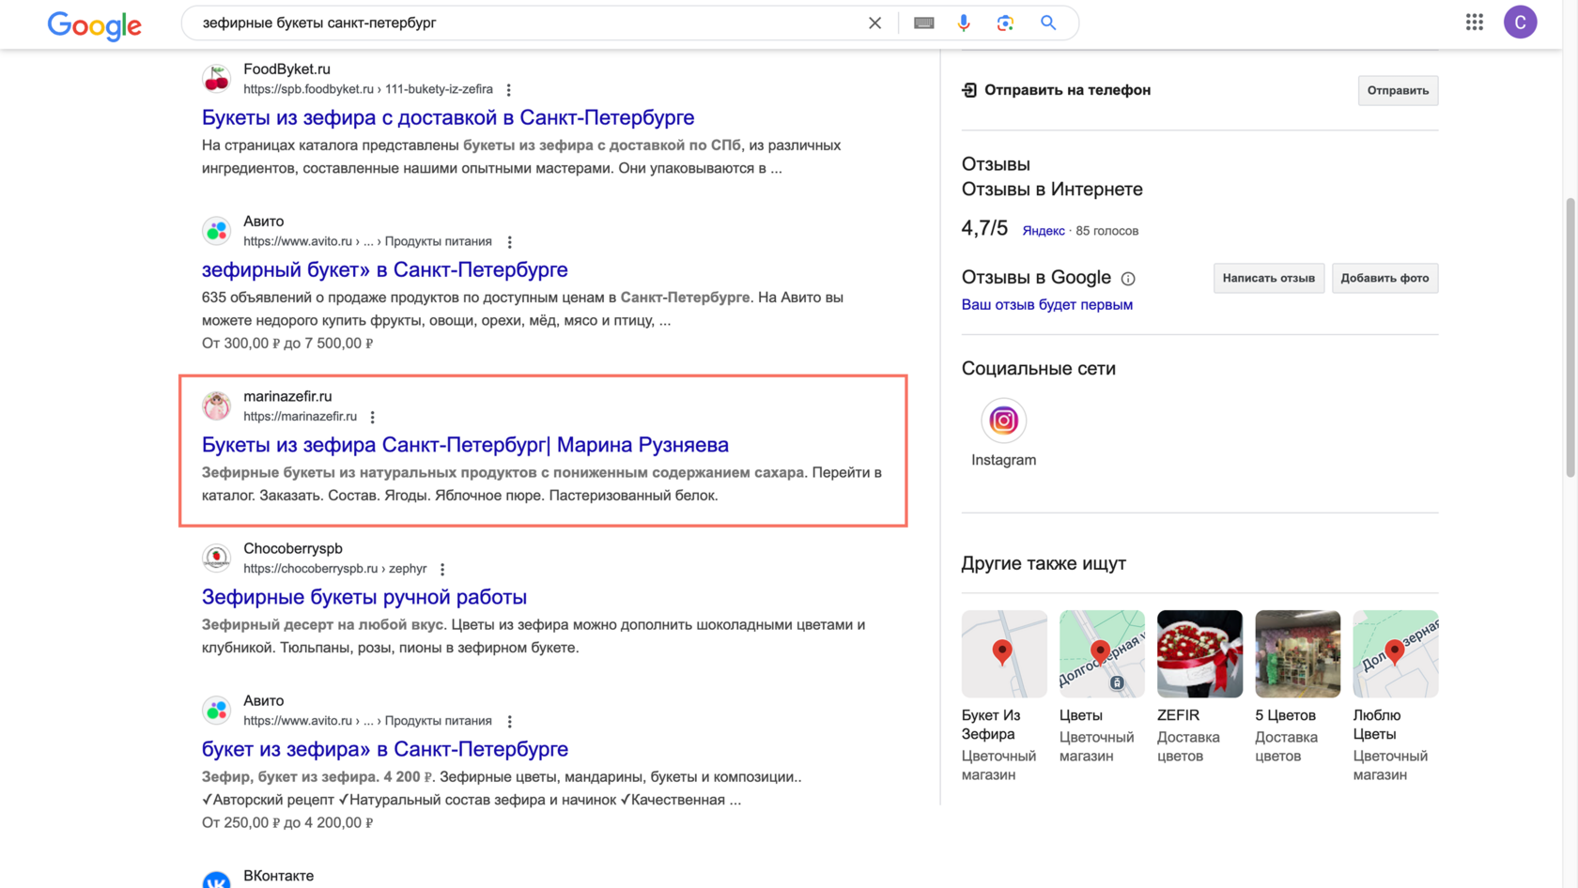Image resolution: width=1578 pixels, height=888 pixels.
Task: Start voice search with the microphone
Action: pos(964,23)
